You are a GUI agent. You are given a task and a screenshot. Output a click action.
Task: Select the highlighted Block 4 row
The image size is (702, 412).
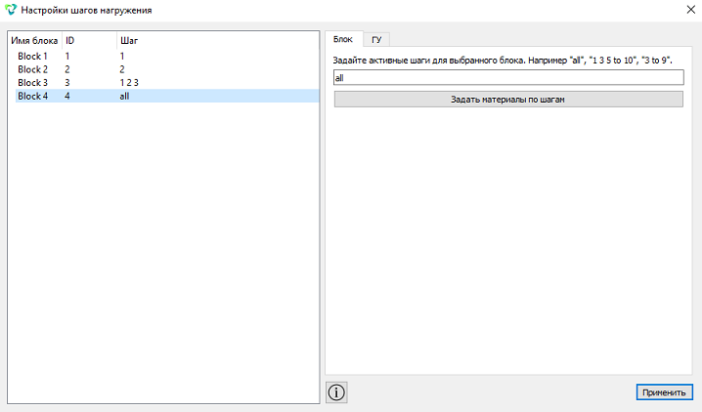pos(167,96)
